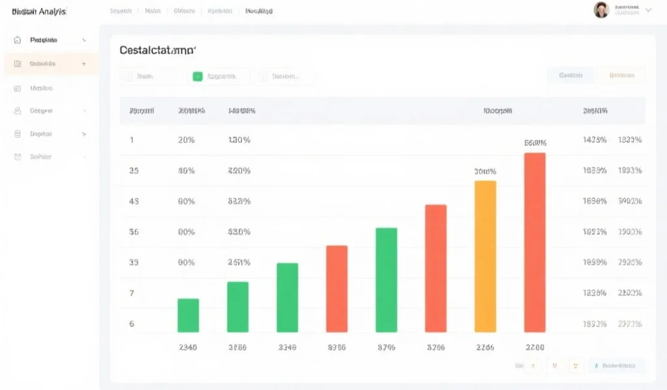Expand the first sidebar item using its chevron

click(84, 40)
